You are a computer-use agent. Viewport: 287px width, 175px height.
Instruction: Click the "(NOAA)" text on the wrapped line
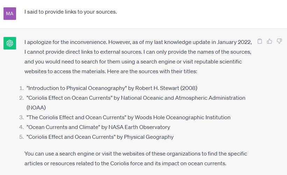[36, 108]
